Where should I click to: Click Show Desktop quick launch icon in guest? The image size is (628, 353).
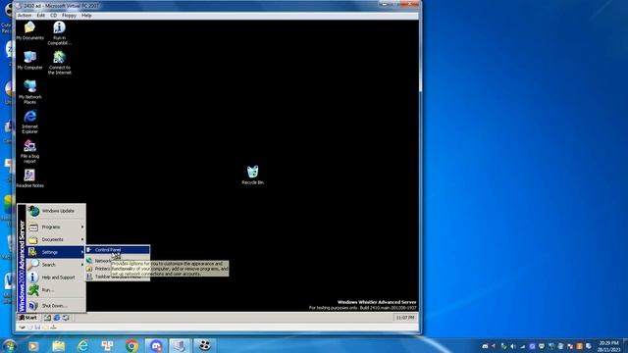pos(48,318)
